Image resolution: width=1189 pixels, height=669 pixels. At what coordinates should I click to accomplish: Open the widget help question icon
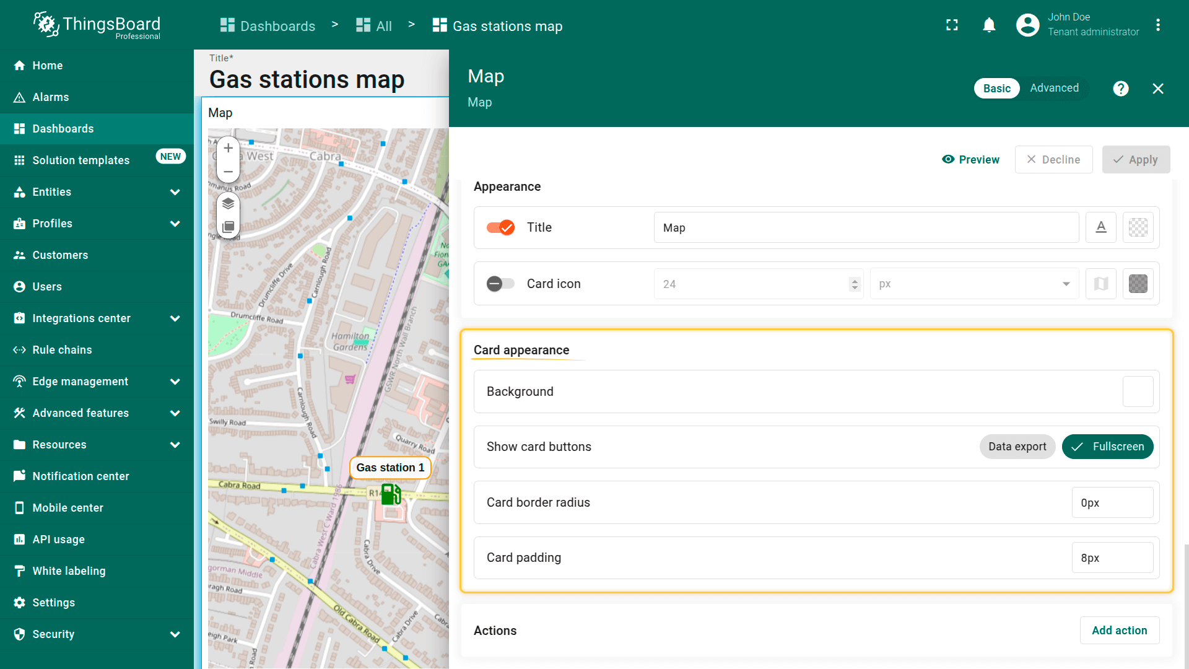[1120, 89]
